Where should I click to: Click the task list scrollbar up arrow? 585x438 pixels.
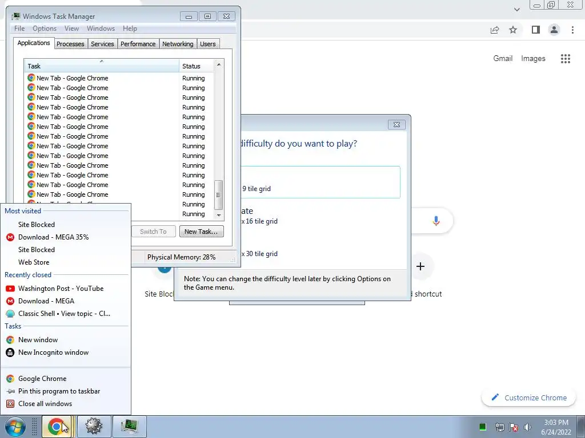point(219,65)
